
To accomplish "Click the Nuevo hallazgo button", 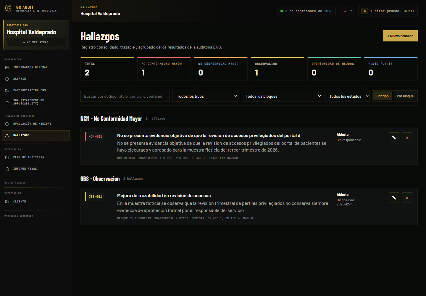I will [x=400, y=36].
